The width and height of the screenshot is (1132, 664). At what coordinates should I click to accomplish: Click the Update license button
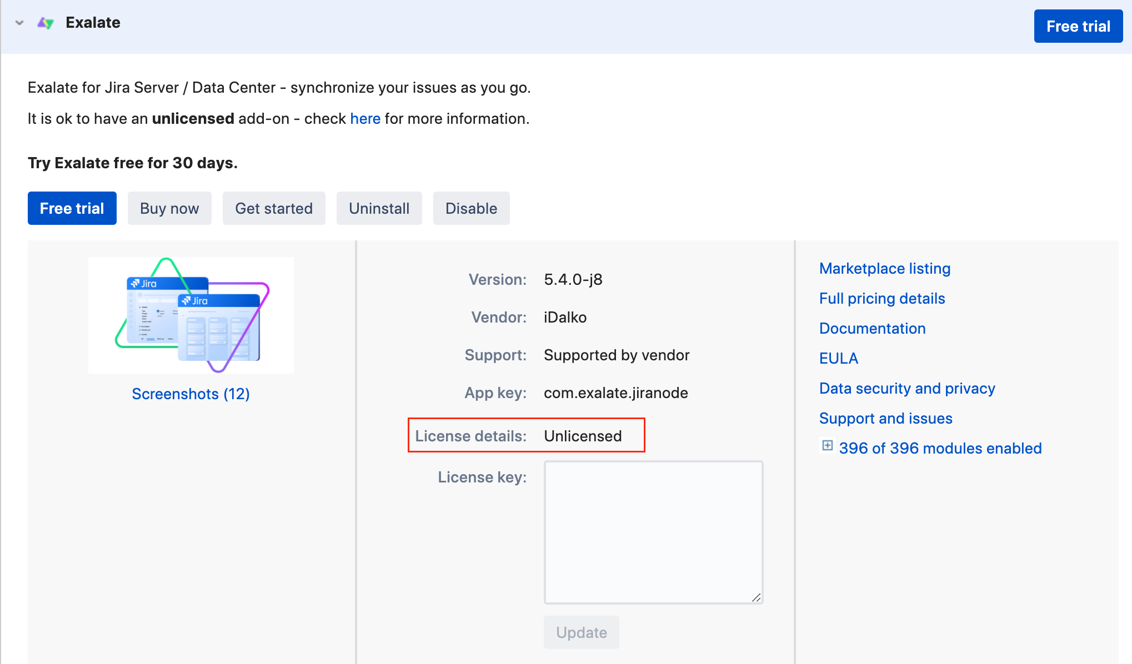(x=581, y=632)
